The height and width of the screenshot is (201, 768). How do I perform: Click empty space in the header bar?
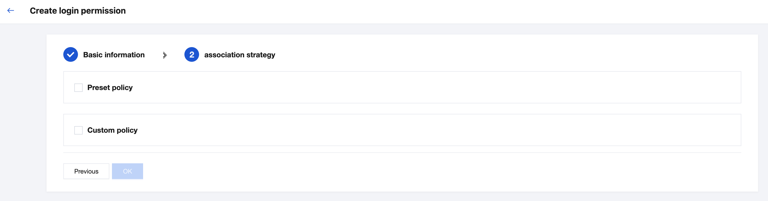pos(417,11)
